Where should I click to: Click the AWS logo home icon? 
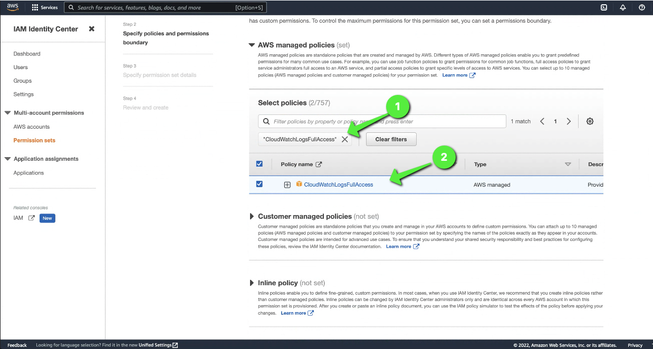[x=13, y=7]
